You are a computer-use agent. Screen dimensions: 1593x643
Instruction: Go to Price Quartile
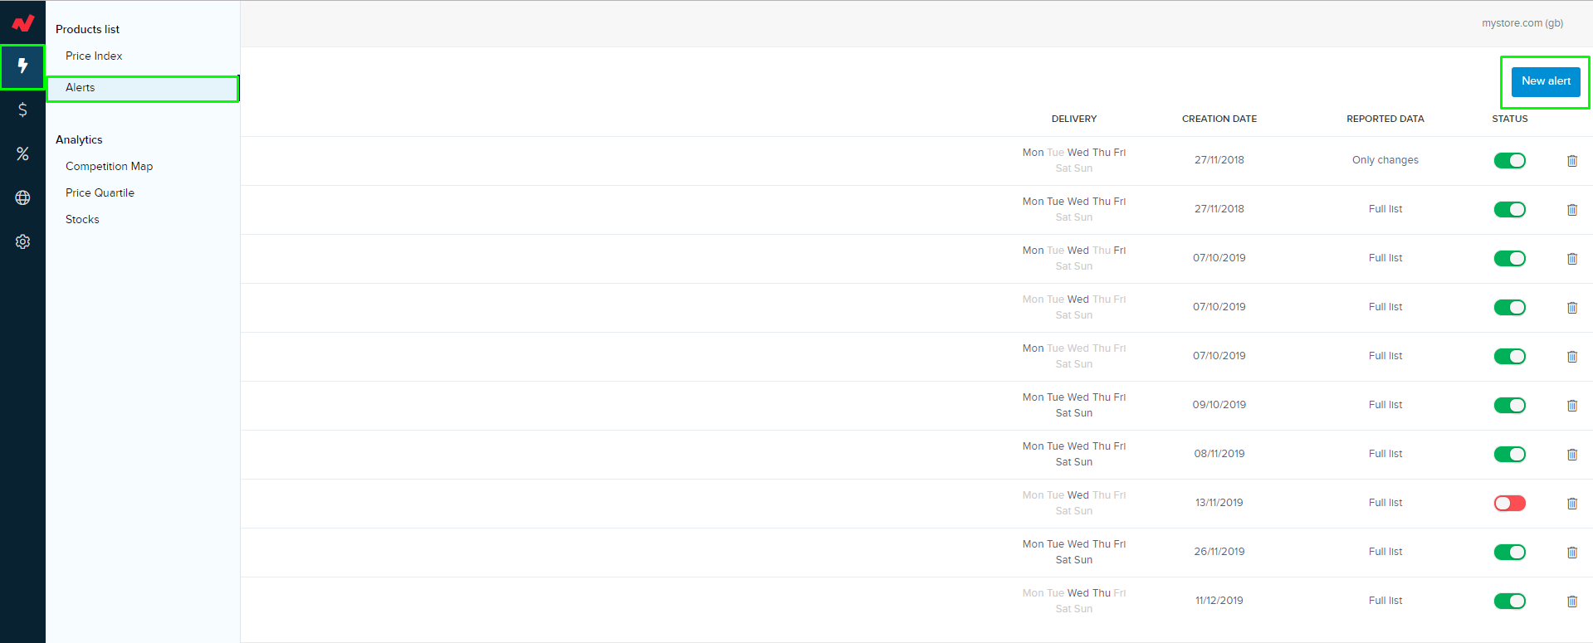(100, 192)
